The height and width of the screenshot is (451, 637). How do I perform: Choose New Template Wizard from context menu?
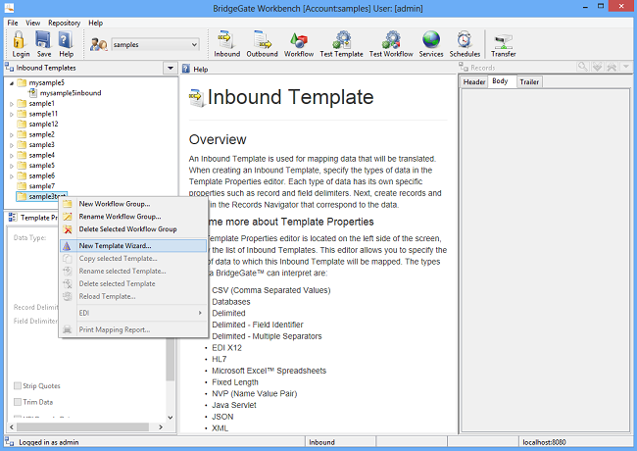133,246
